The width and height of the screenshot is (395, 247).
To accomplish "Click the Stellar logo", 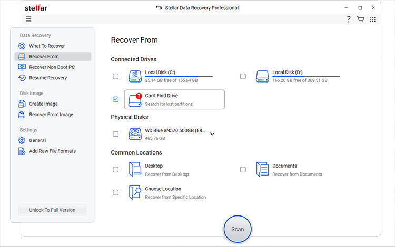I will [36, 8].
